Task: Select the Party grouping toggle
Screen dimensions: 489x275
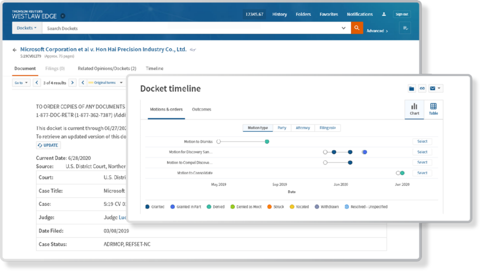Action: [282, 128]
